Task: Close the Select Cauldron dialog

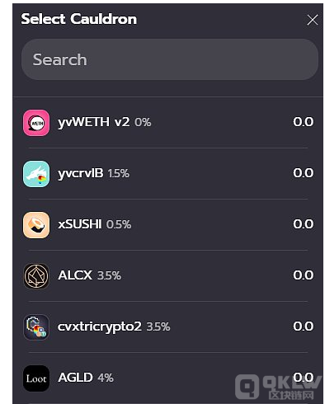Action: click(313, 20)
